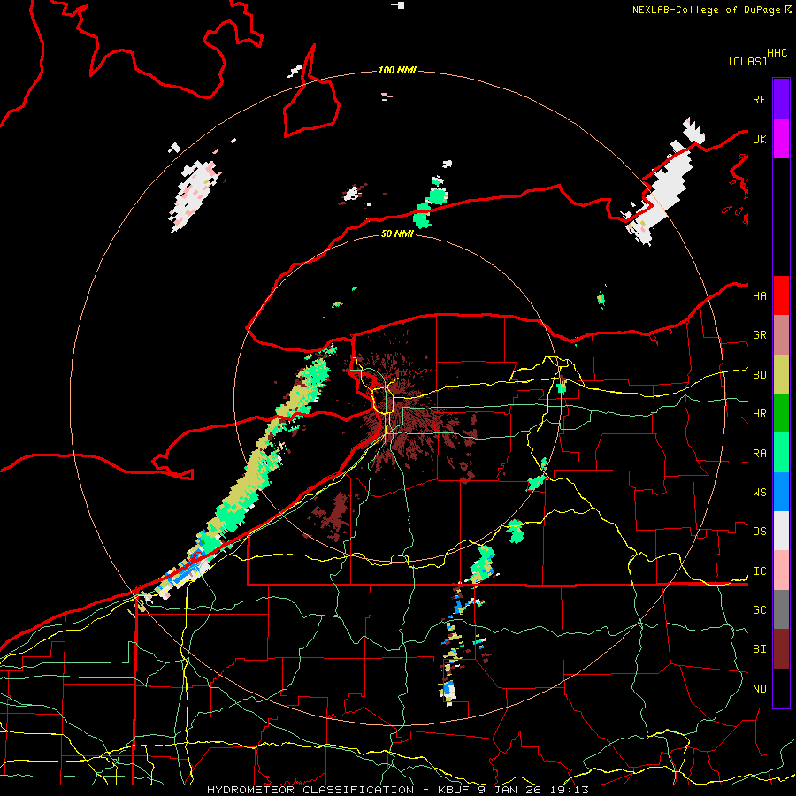Click the UK legend label
The width and height of the screenshot is (796, 796).
coord(759,139)
